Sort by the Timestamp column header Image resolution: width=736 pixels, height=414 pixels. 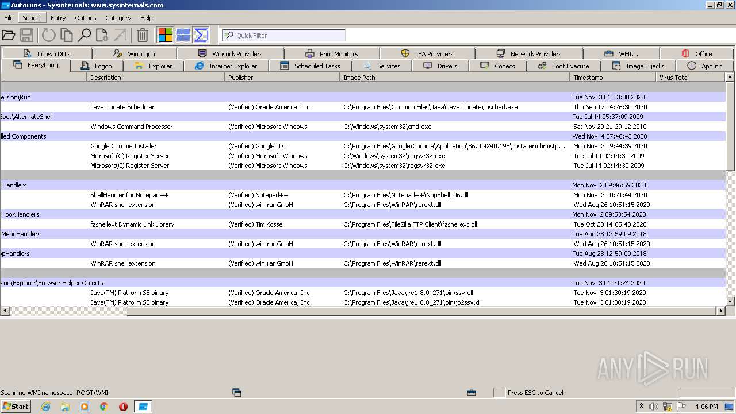[613, 78]
